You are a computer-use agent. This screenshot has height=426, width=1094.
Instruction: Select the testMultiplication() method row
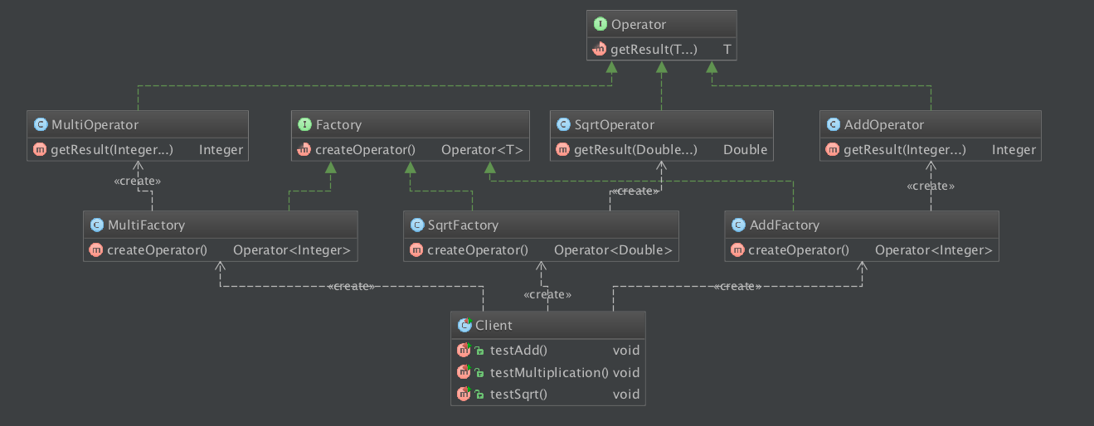coord(548,372)
